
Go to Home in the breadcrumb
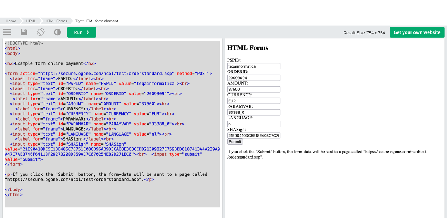point(11,21)
